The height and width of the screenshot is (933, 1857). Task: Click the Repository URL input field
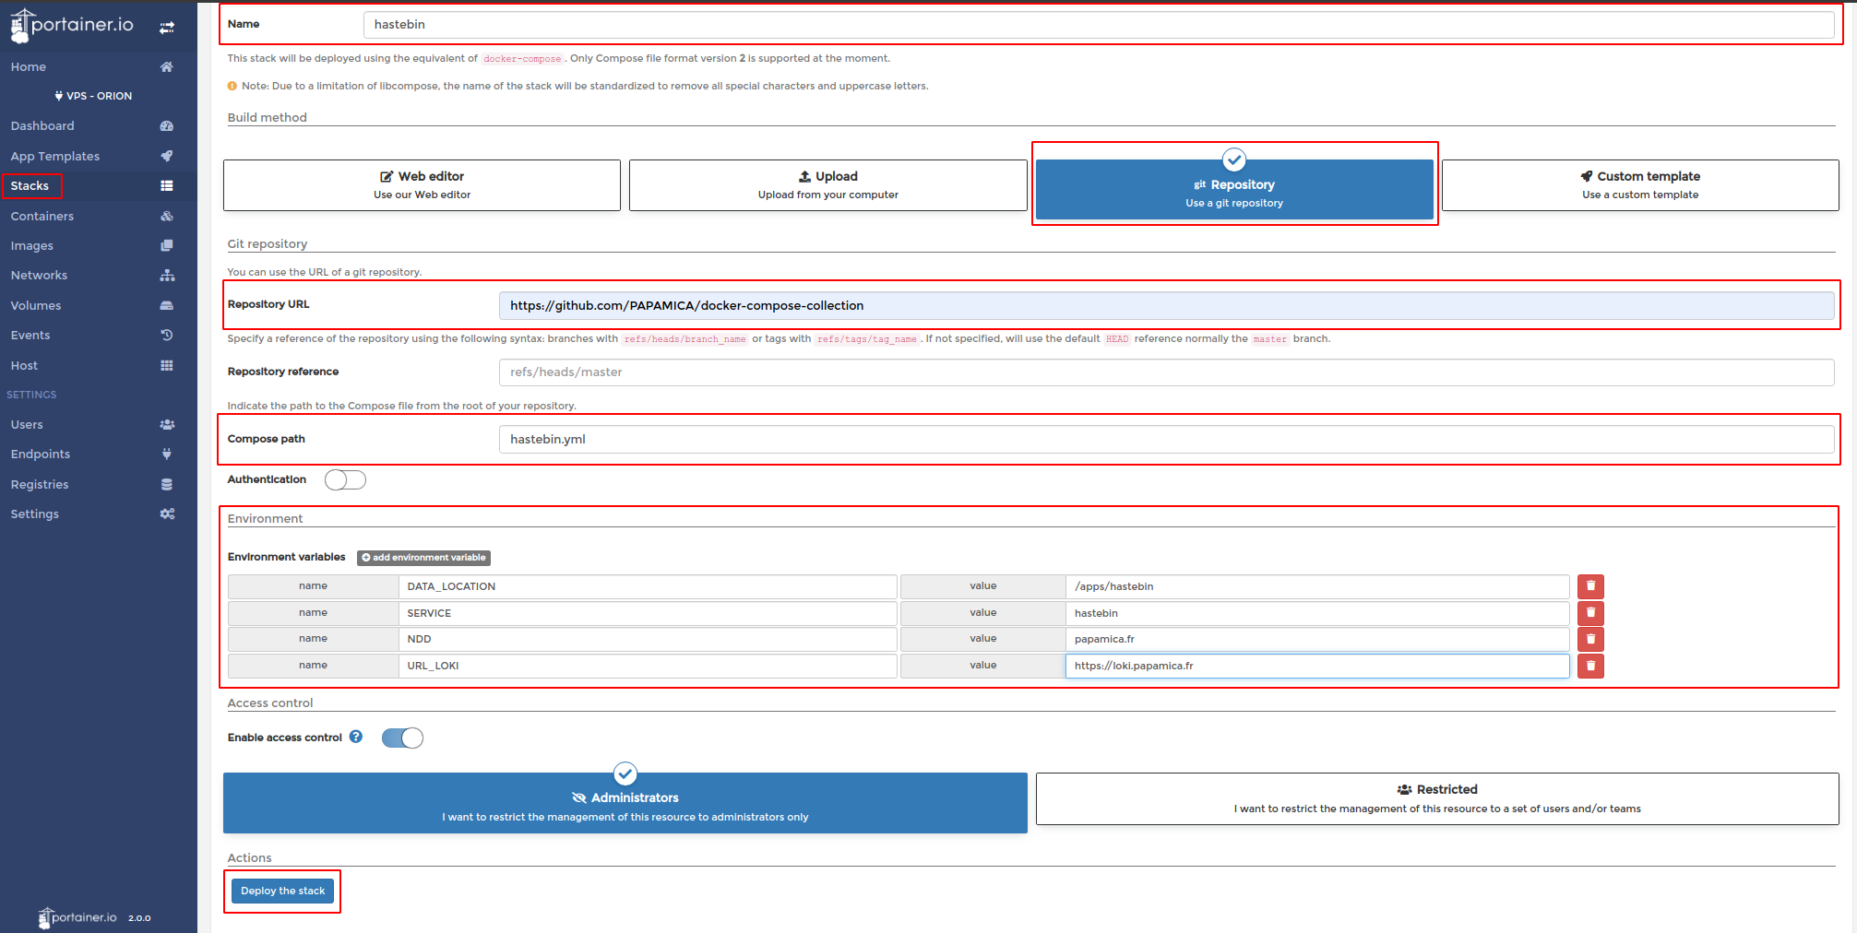pos(1166,306)
